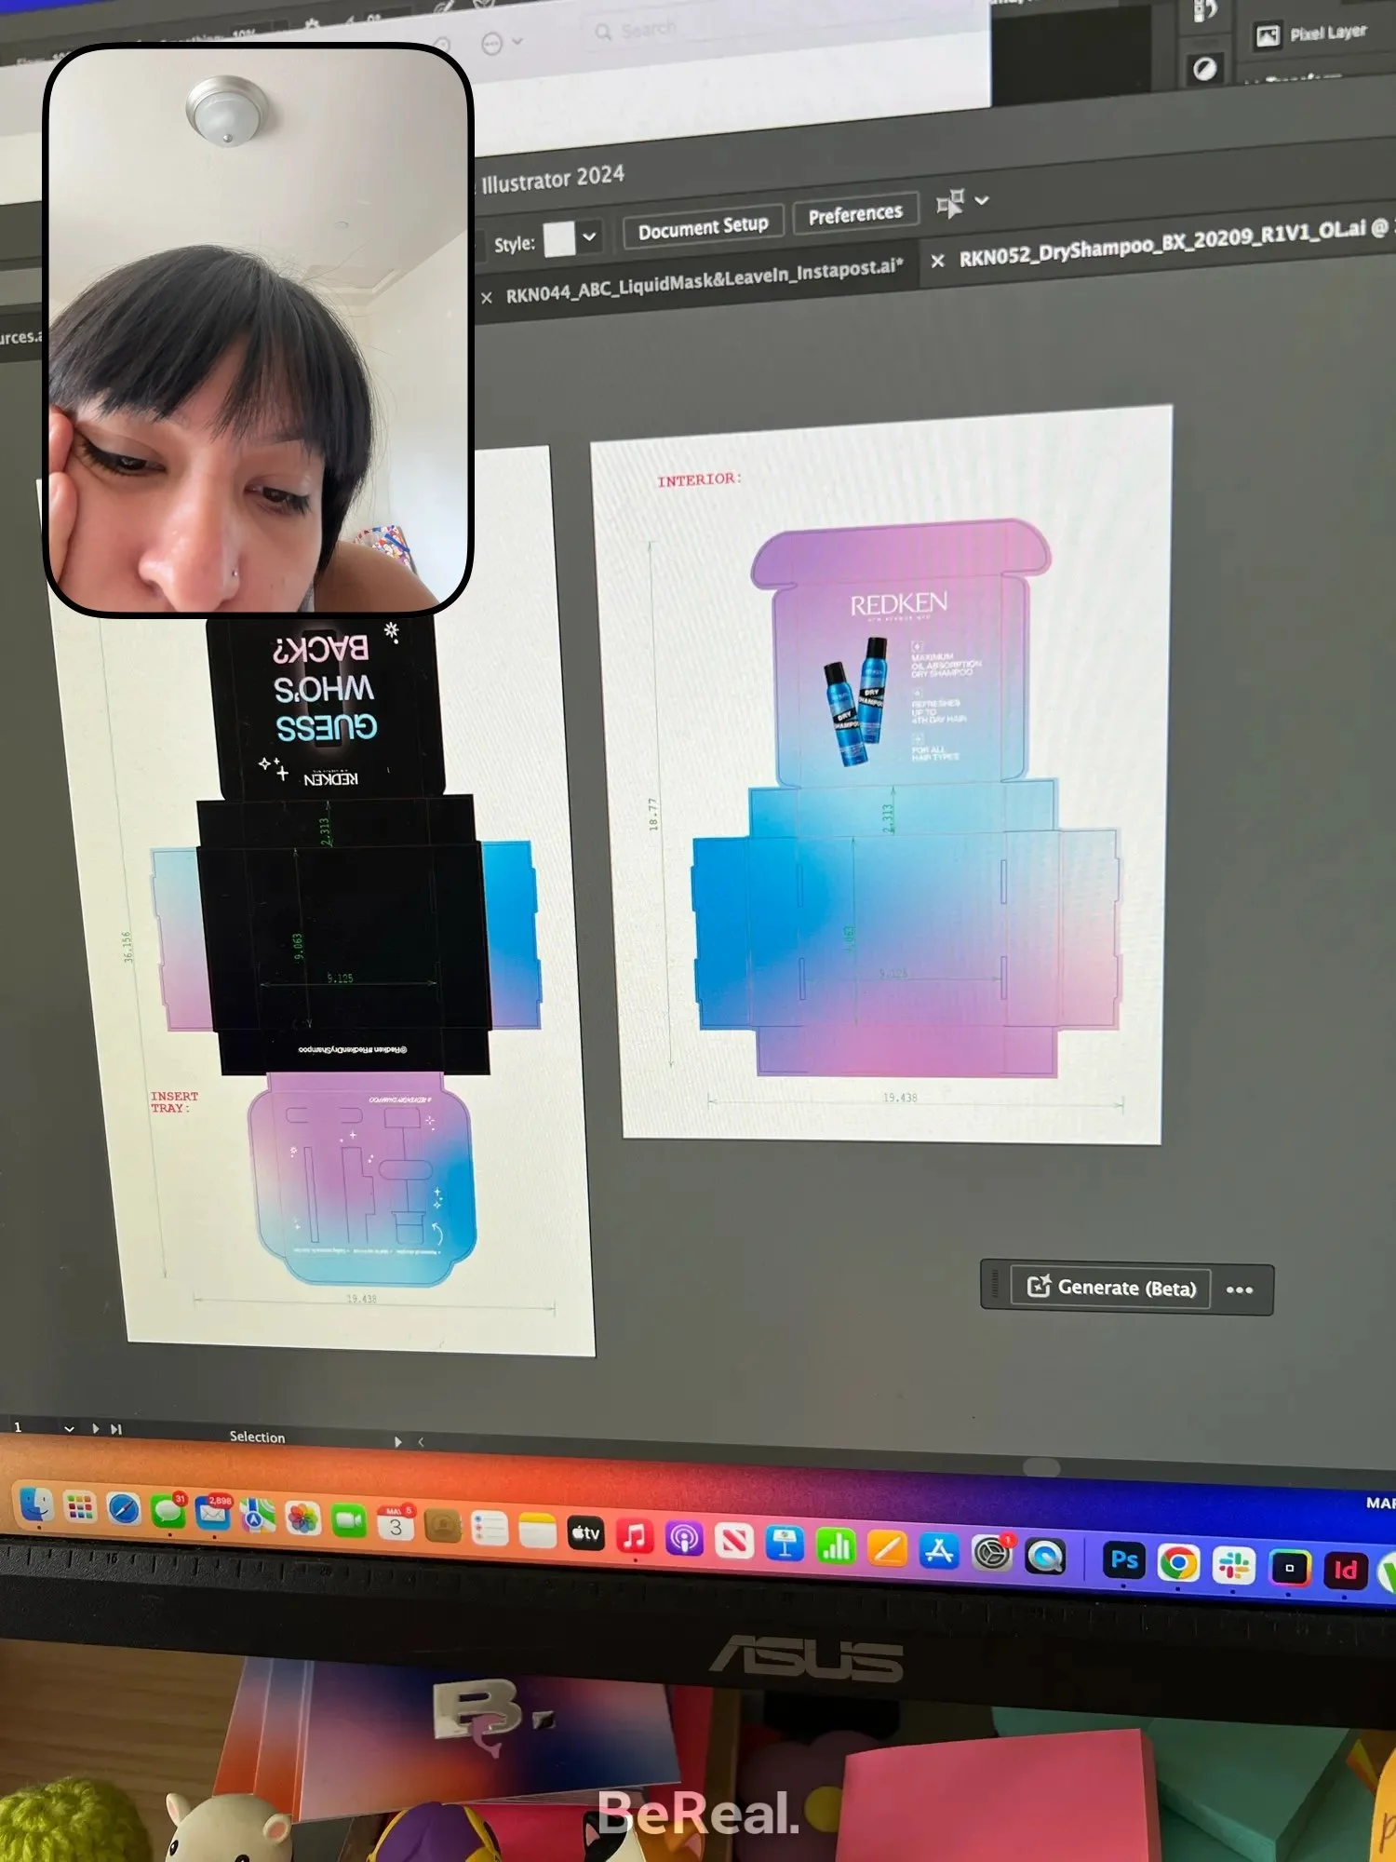1396x1862 pixels.
Task: Launch InDesign from the dock
Action: pyautogui.click(x=1345, y=1572)
